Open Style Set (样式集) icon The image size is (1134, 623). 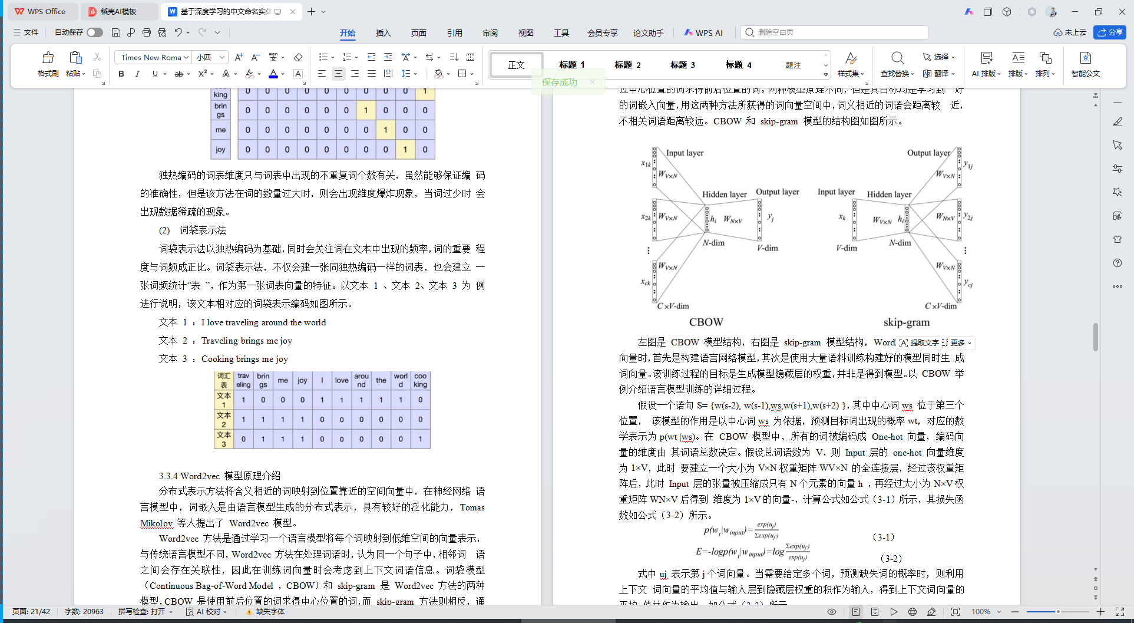(x=851, y=58)
